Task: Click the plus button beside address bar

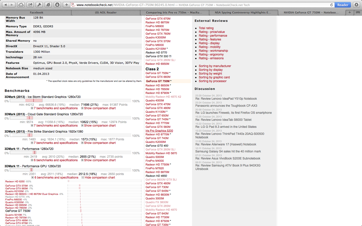Action: click(66, 5)
